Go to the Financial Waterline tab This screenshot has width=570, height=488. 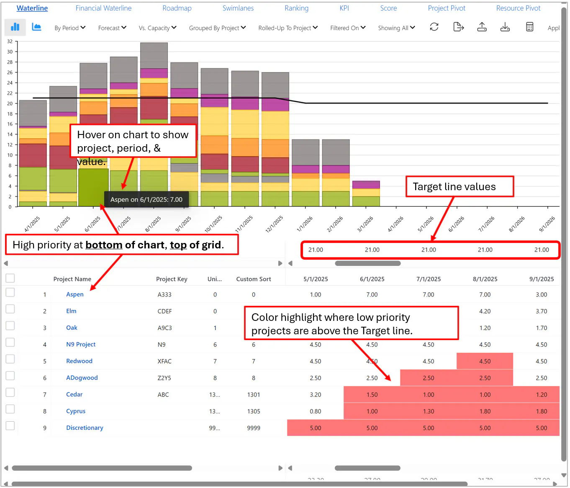coord(103,8)
